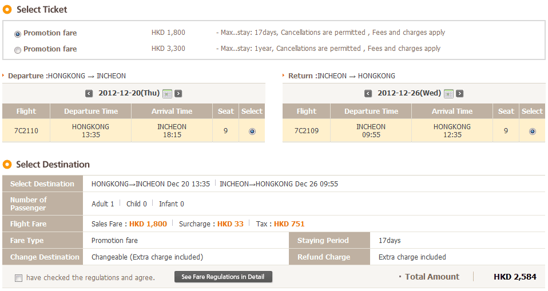This screenshot has height=291, width=548.
Task: Select return flight 7C2109 radio button
Action: [x=533, y=131]
